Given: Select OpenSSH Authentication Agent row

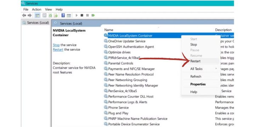Looking at the screenshot, I should point(131,47).
